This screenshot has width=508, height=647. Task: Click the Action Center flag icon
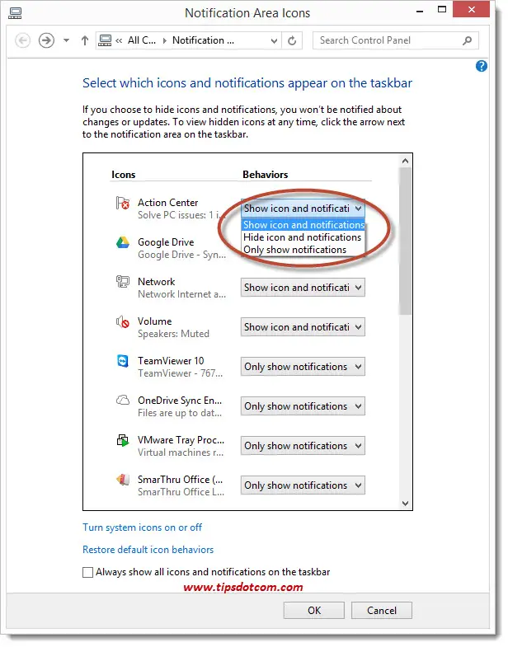pos(123,203)
